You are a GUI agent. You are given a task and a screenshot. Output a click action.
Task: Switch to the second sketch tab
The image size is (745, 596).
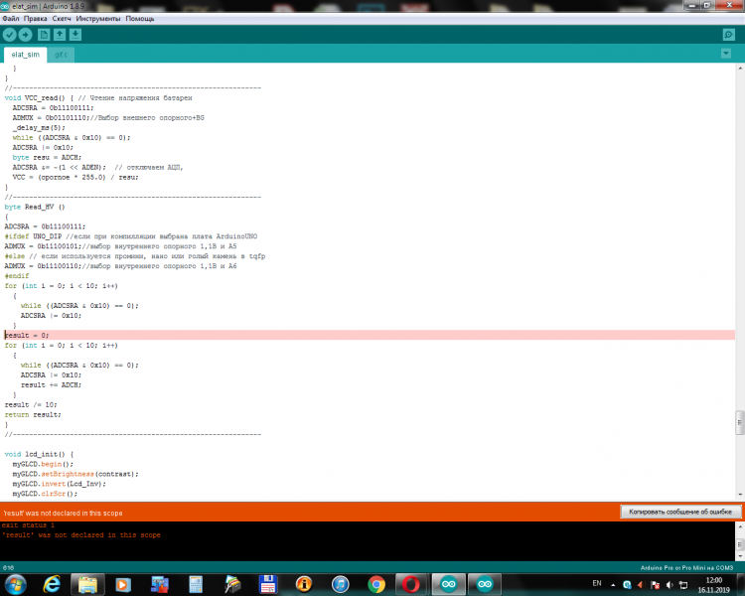coord(61,55)
